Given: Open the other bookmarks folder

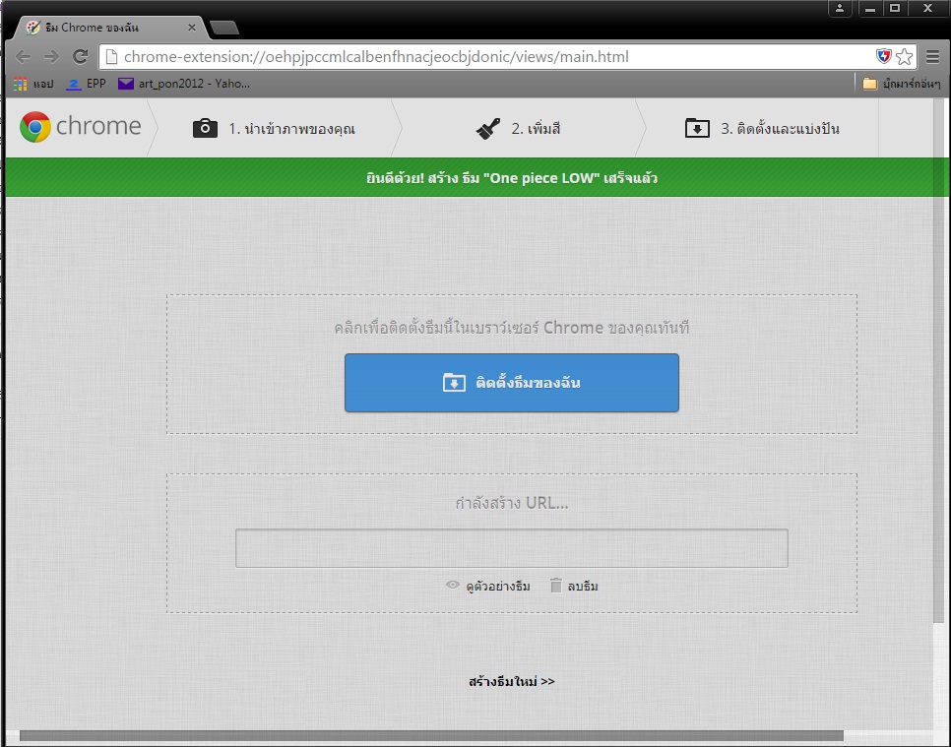Looking at the screenshot, I should point(901,84).
